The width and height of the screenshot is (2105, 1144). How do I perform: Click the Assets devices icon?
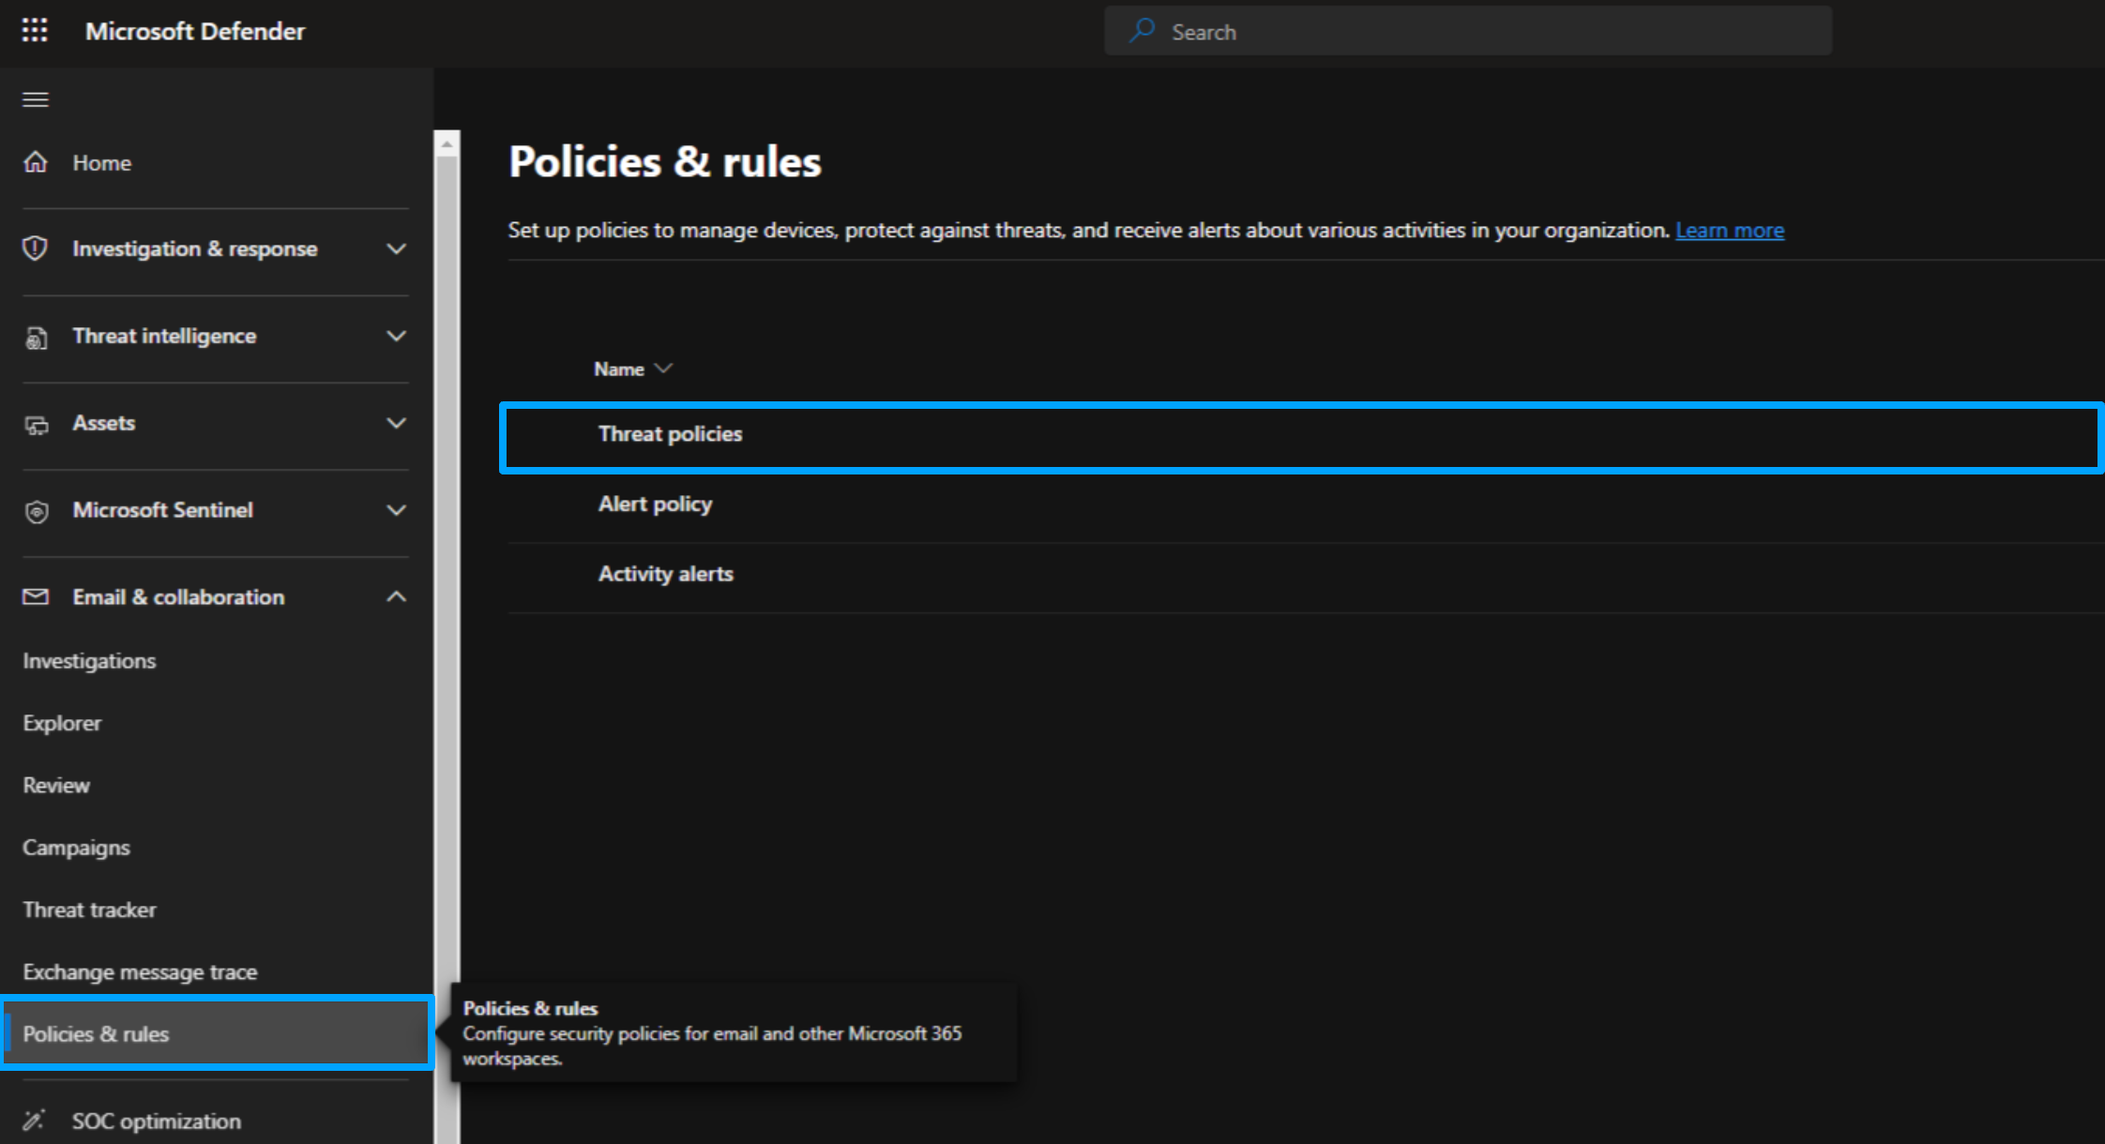point(36,425)
